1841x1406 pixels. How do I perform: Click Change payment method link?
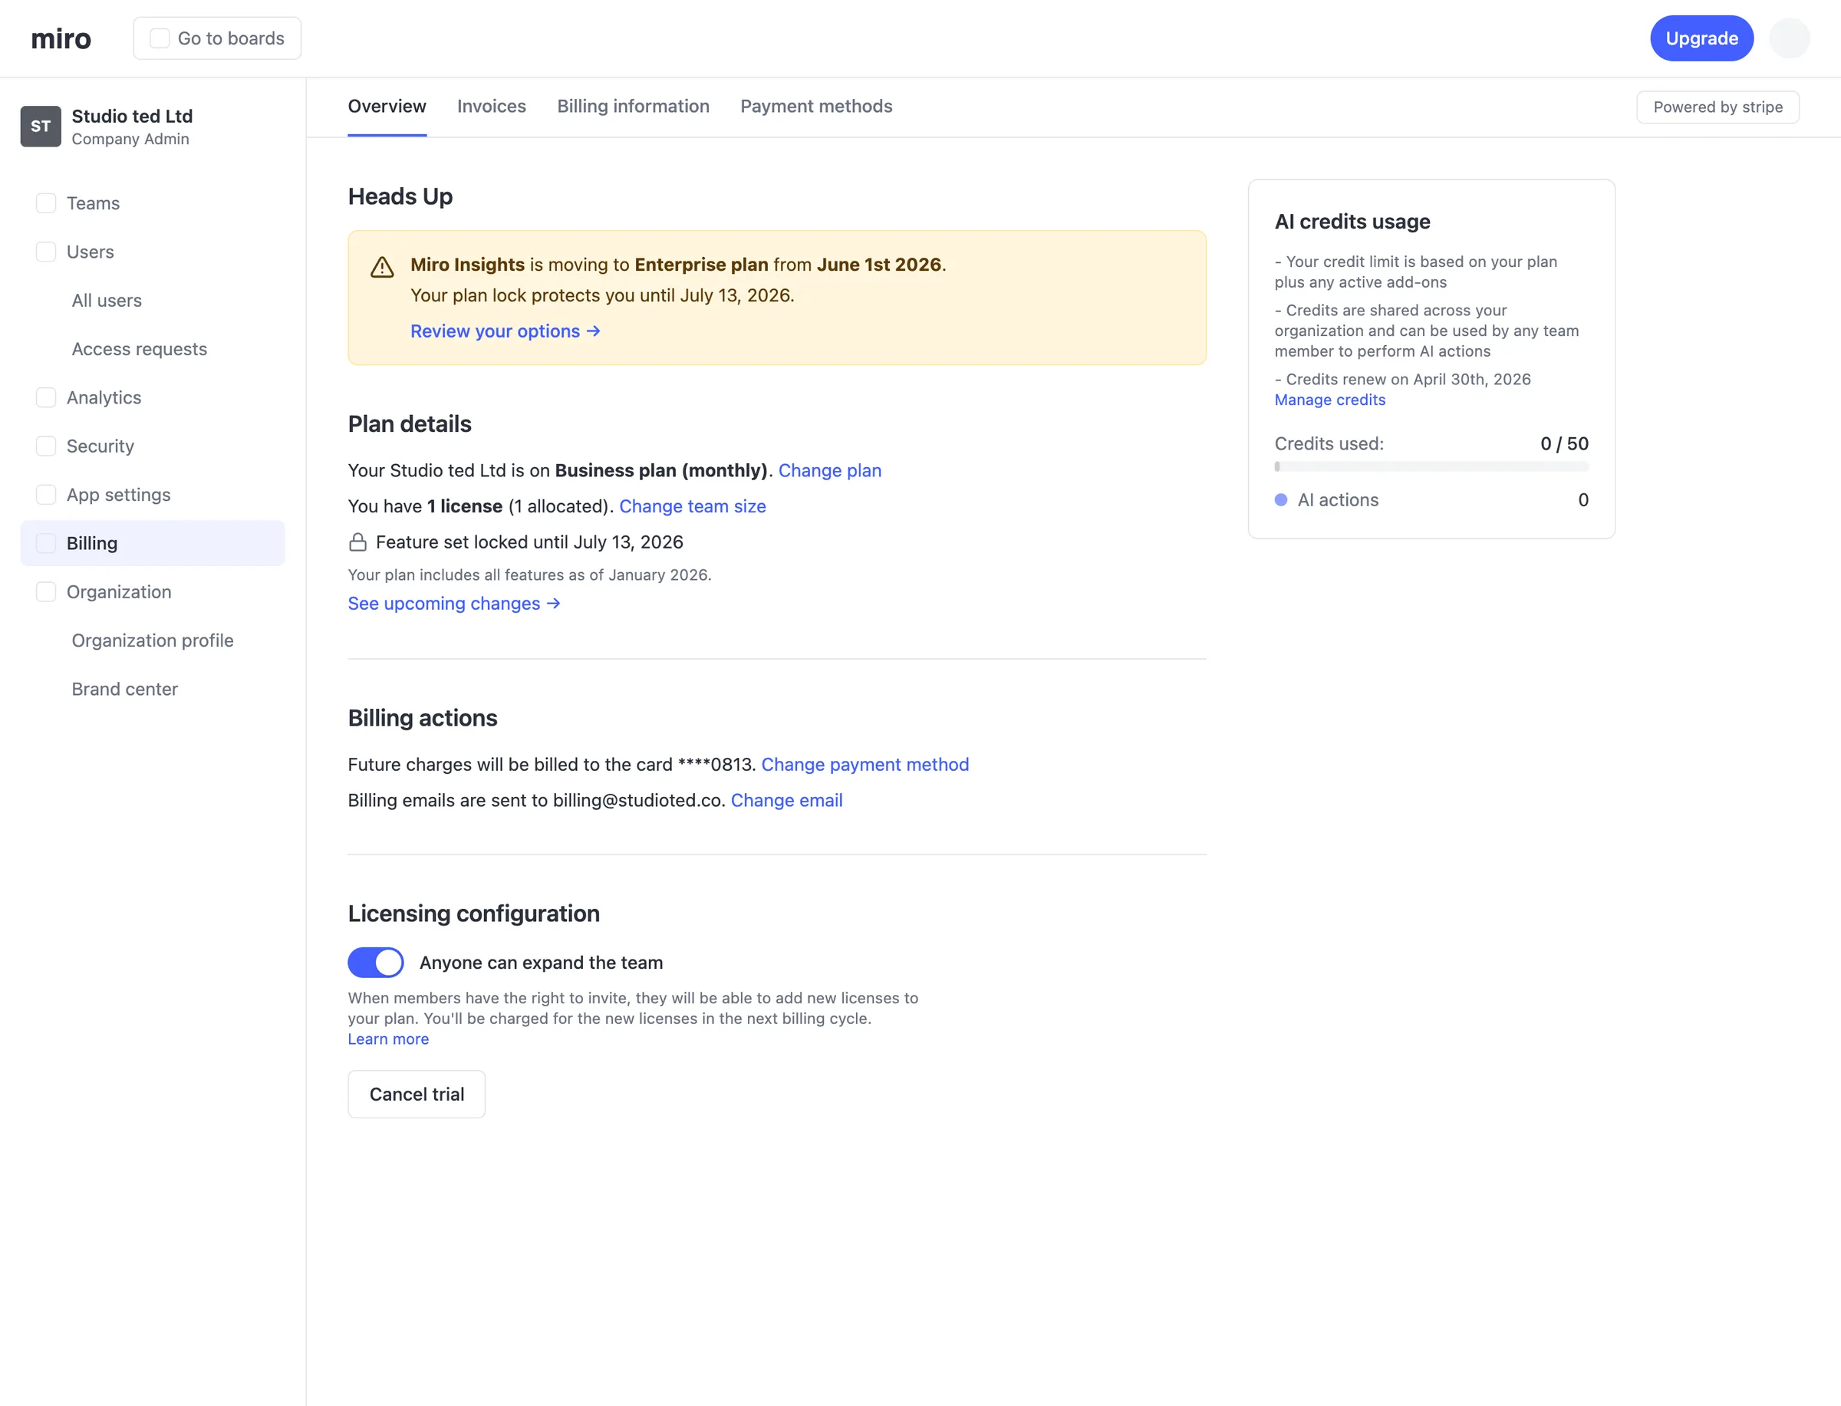865,765
